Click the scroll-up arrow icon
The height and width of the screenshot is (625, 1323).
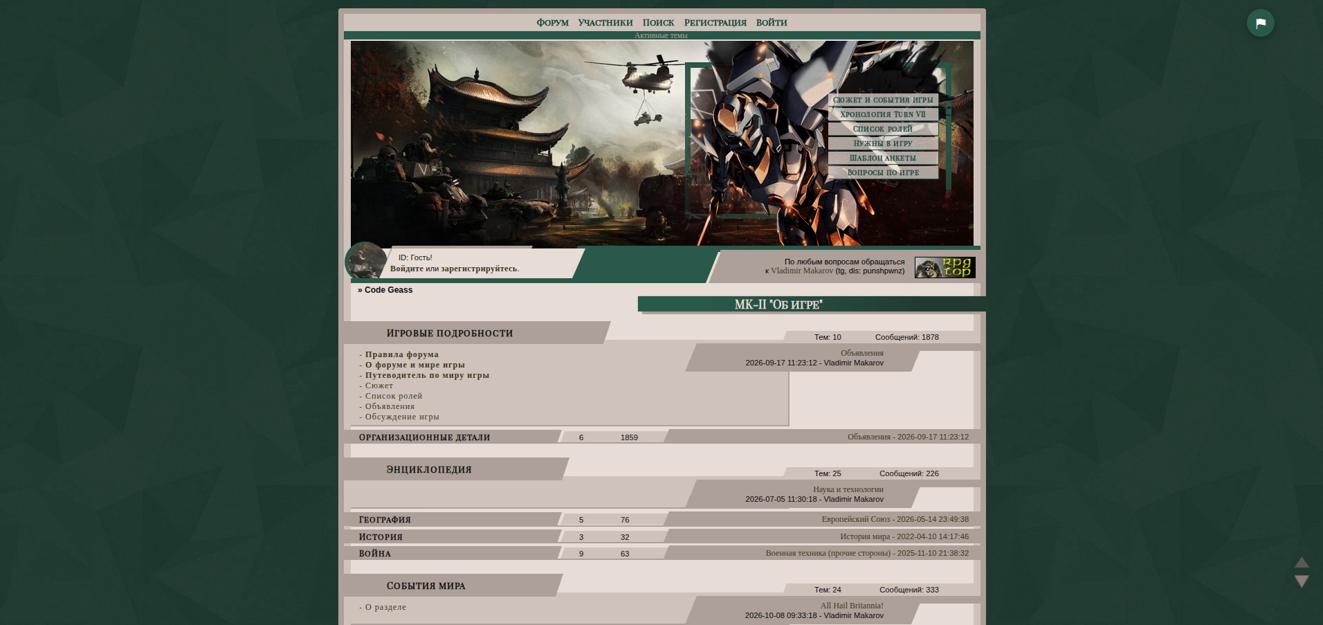point(1302,563)
